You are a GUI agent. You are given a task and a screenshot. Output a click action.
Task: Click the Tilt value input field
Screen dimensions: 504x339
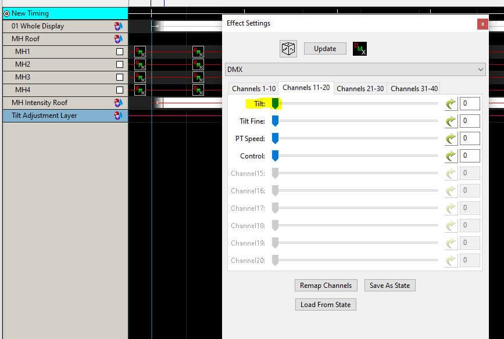[470, 104]
